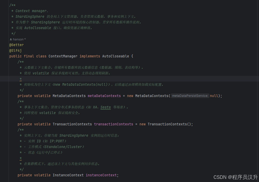The width and height of the screenshot is (259, 182).
Task: Click the @Getter annotation
Action: 17,45
